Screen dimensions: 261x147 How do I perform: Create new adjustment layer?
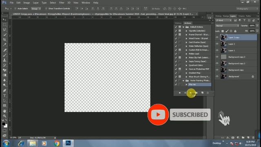238,138
